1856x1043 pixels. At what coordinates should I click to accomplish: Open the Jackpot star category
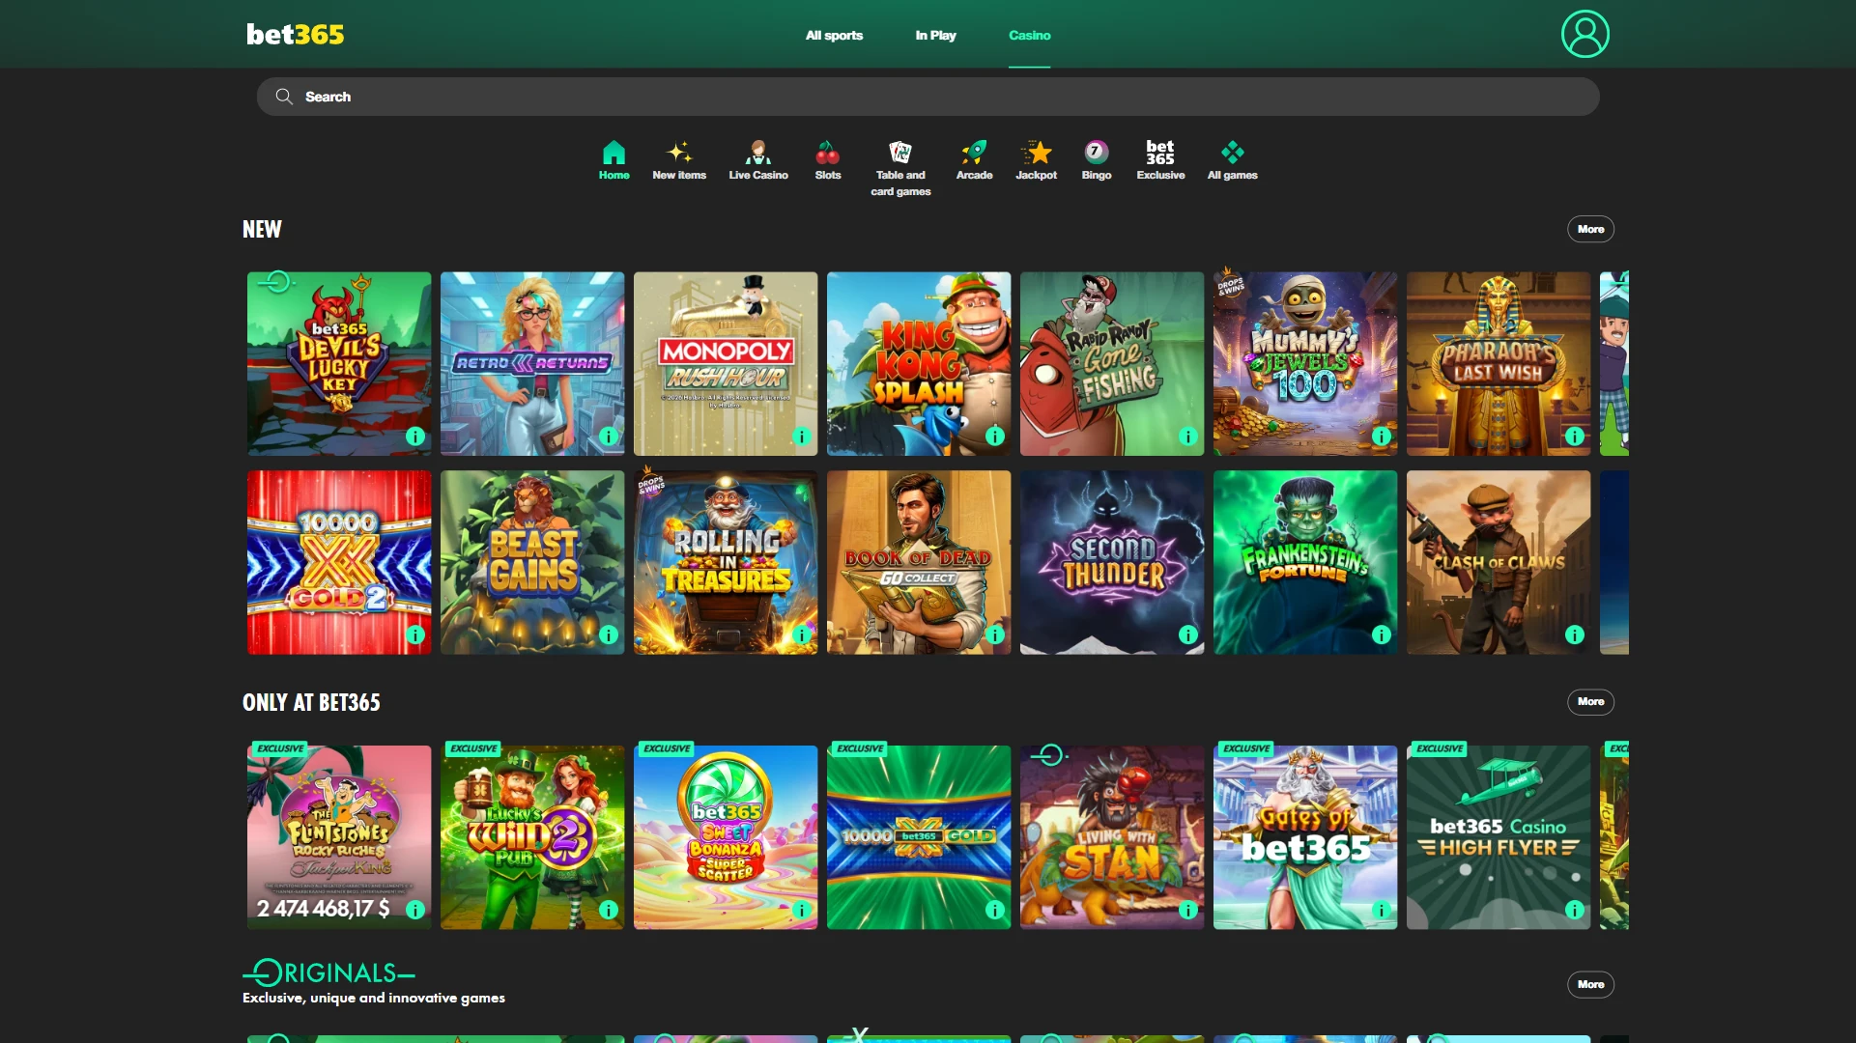point(1037,161)
